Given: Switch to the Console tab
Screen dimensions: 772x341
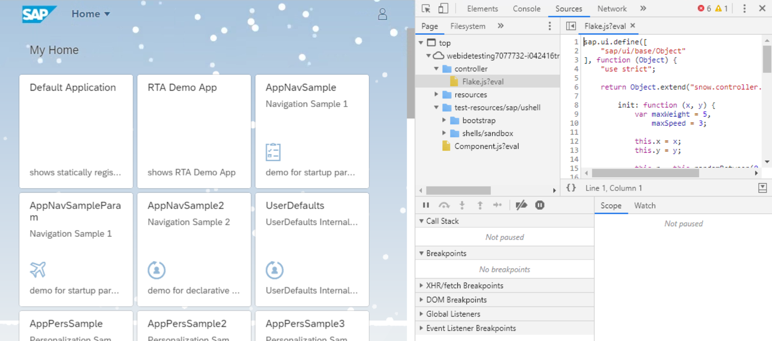Looking at the screenshot, I should pos(527,9).
